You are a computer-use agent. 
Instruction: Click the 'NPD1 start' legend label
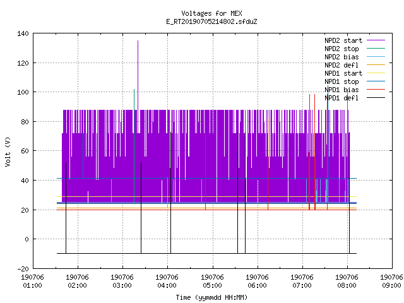point(343,73)
